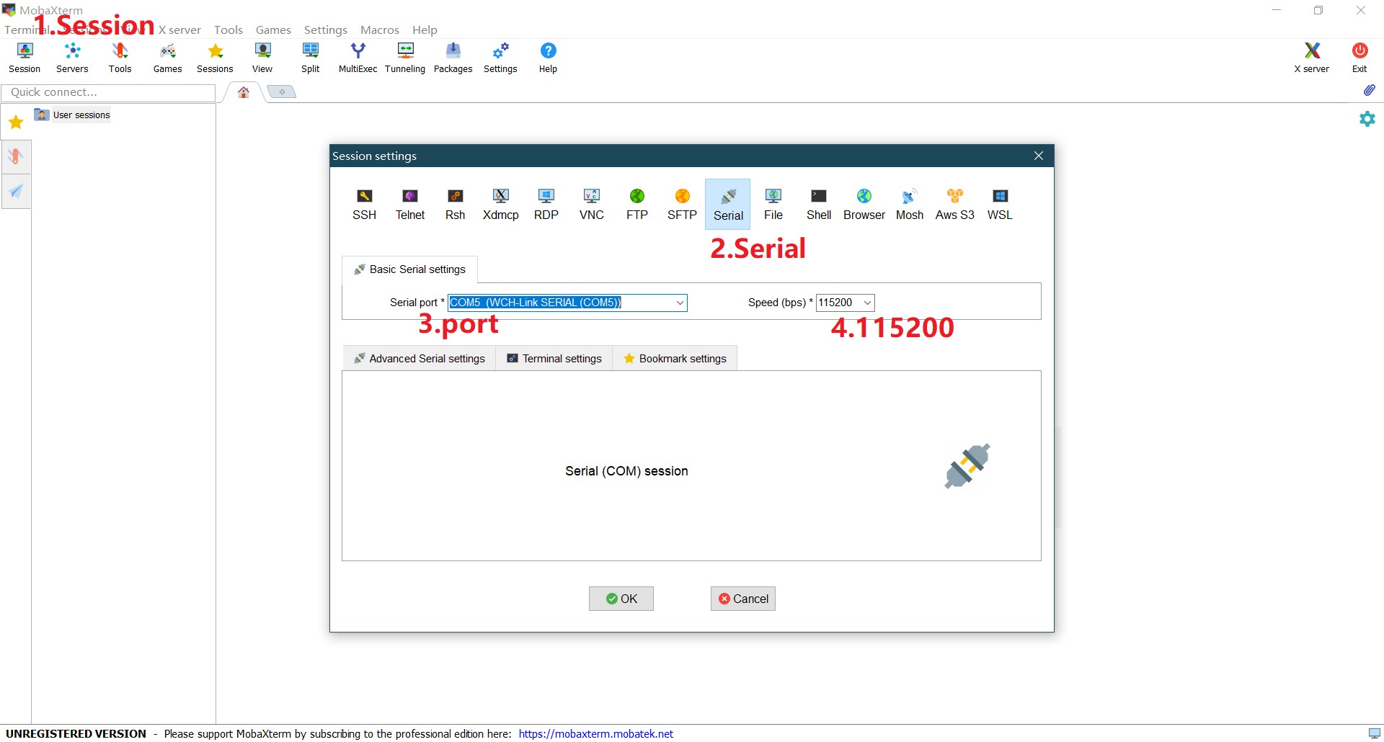This screenshot has height=742, width=1384.
Task: Select the RDP session type
Action: click(x=546, y=205)
